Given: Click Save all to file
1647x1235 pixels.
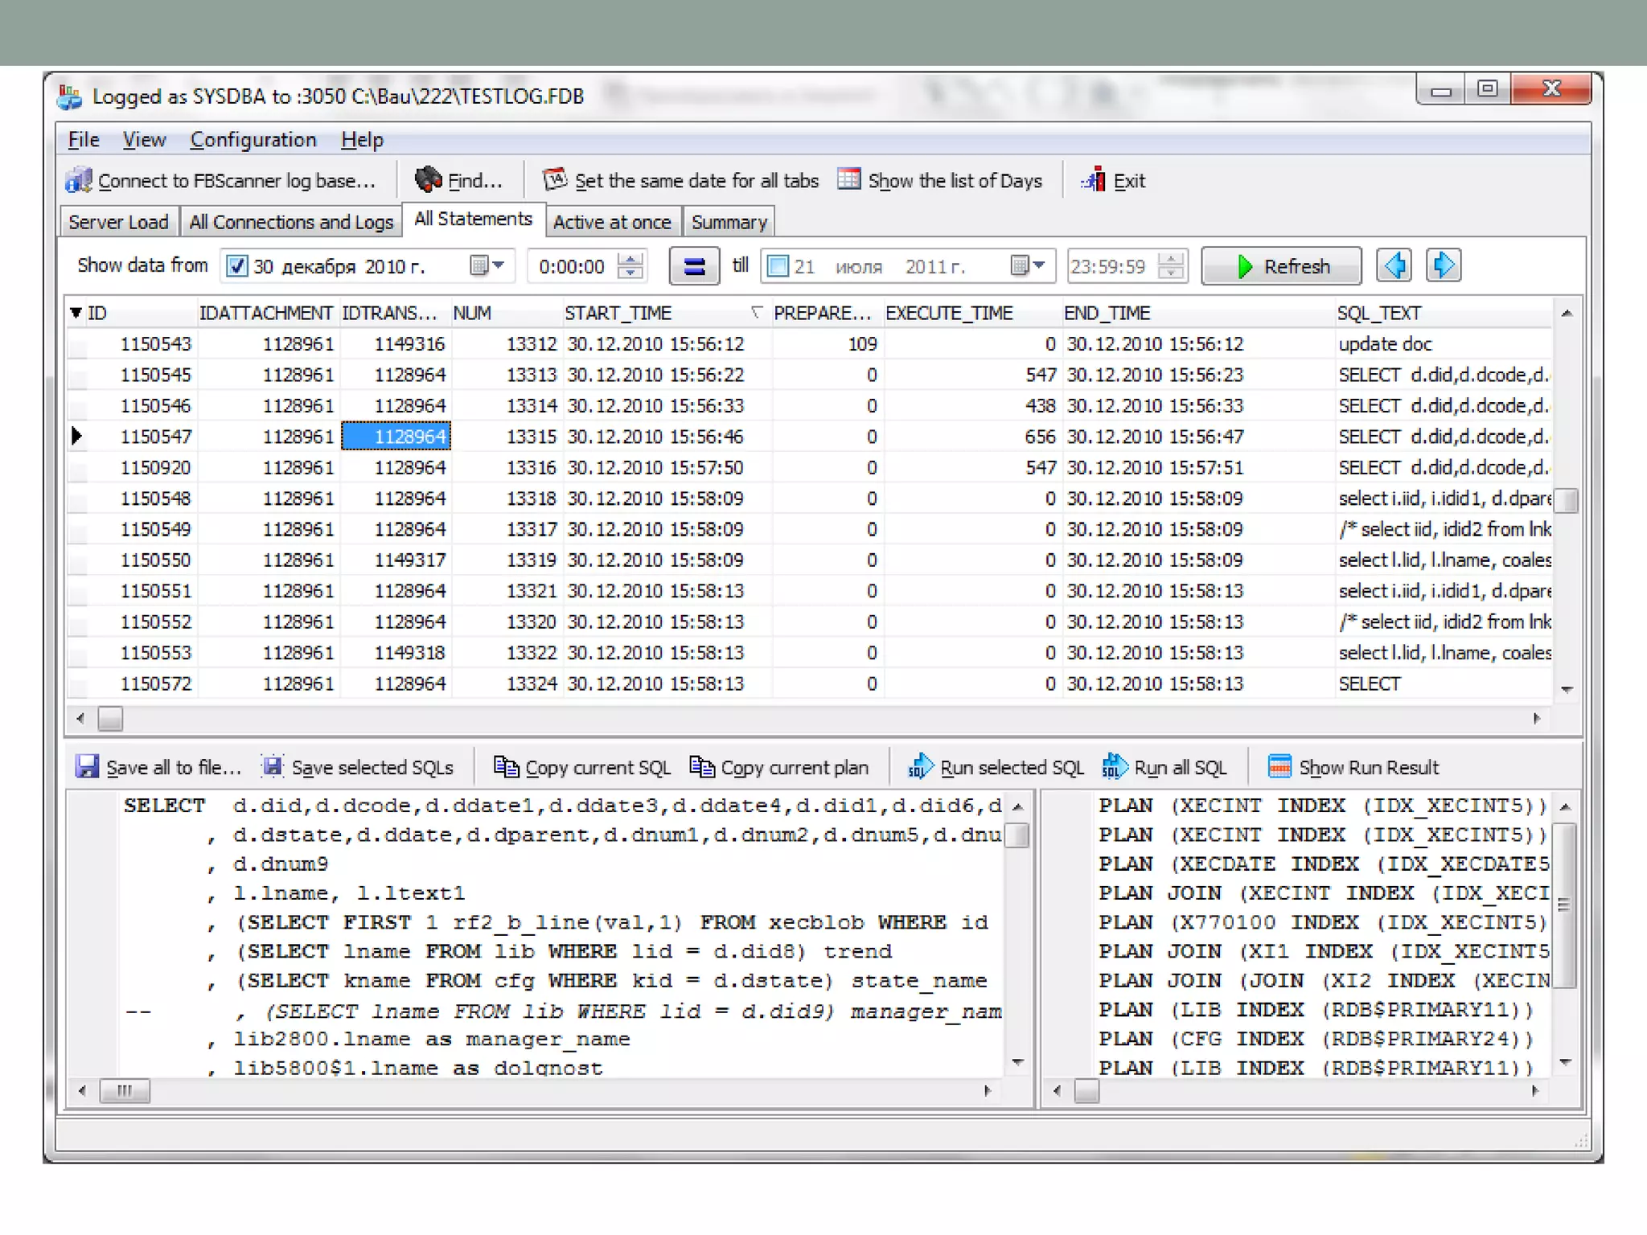Looking at the screenshot, I should point(159,767).
